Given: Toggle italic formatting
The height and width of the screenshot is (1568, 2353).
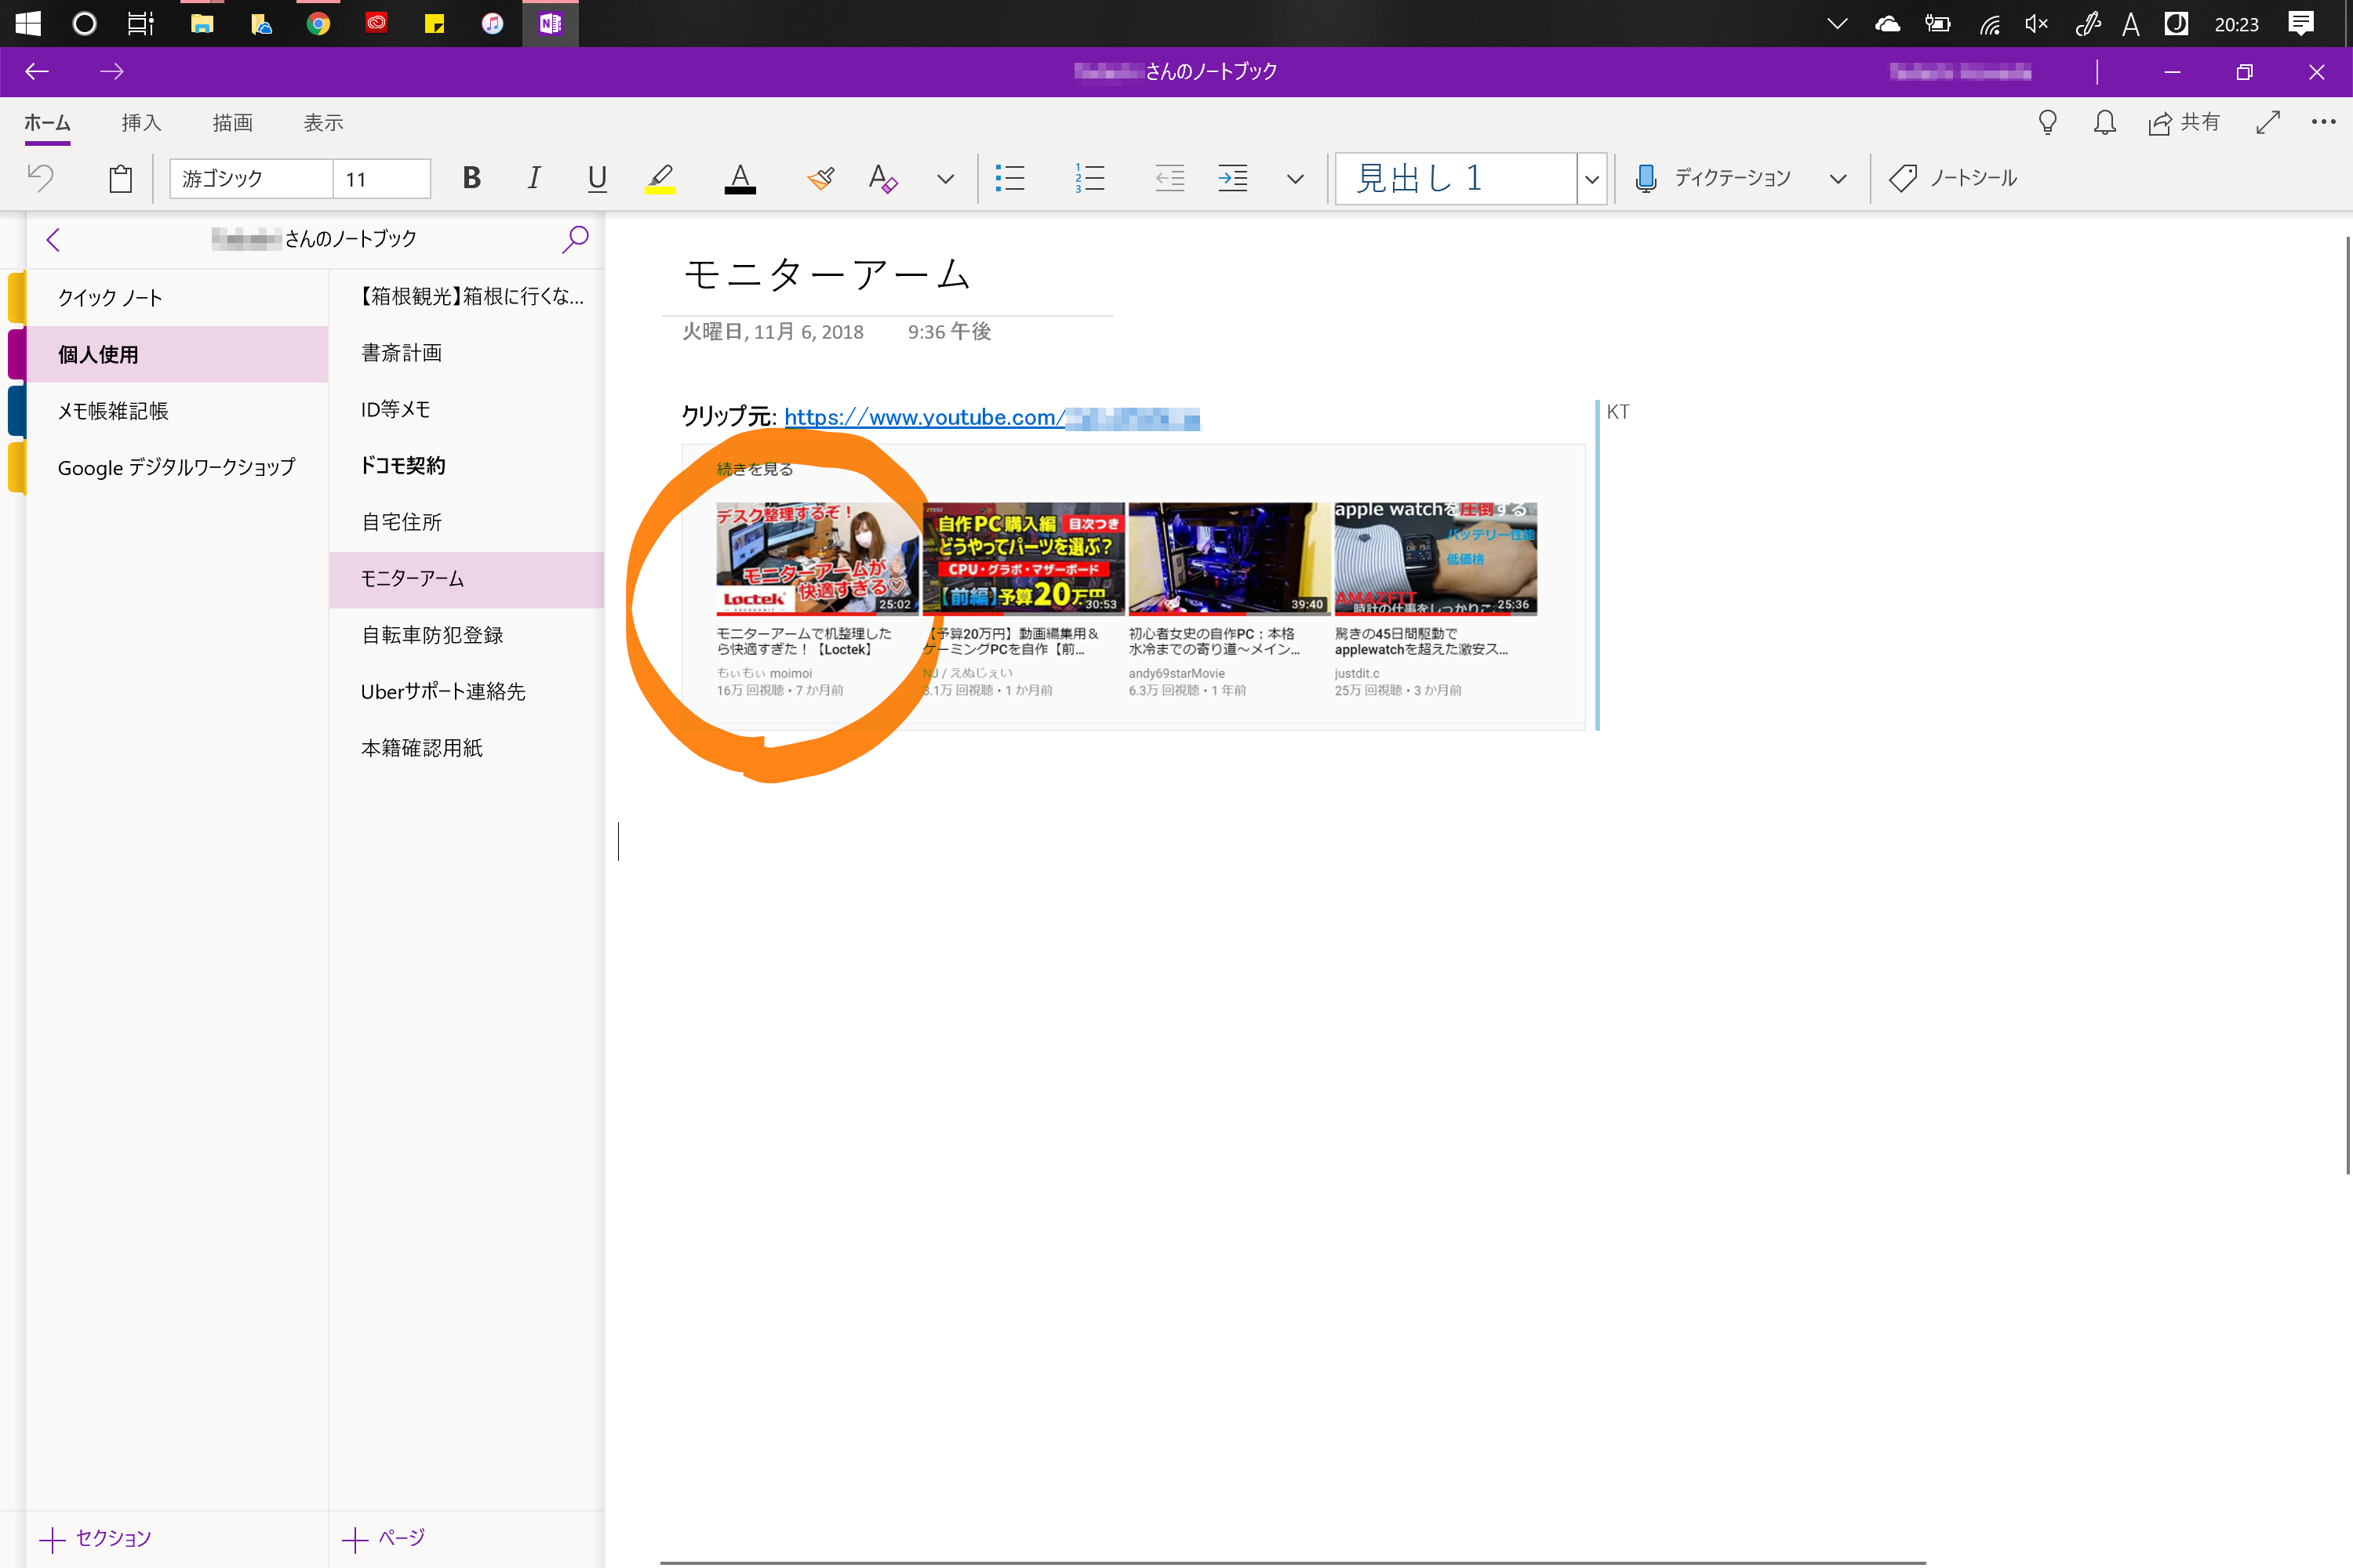Looking at the screenshot, I should click(534, 179).
